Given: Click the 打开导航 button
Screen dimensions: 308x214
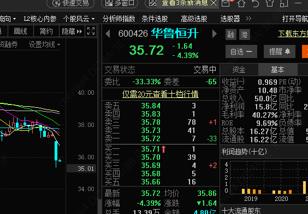Looking at the screenshot, I should click(x=295, y=19).
